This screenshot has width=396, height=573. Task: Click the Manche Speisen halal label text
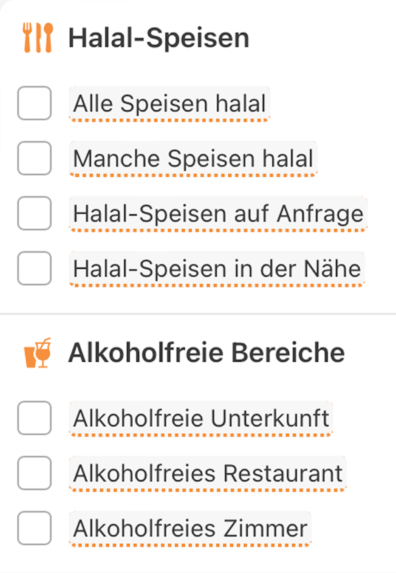193,159
